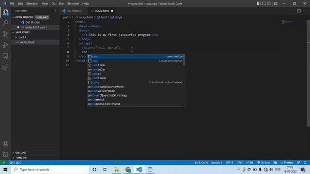The image size is (310, 174).
Task: Change language mode HTML in status bar
Action: (x=249, y=162)
